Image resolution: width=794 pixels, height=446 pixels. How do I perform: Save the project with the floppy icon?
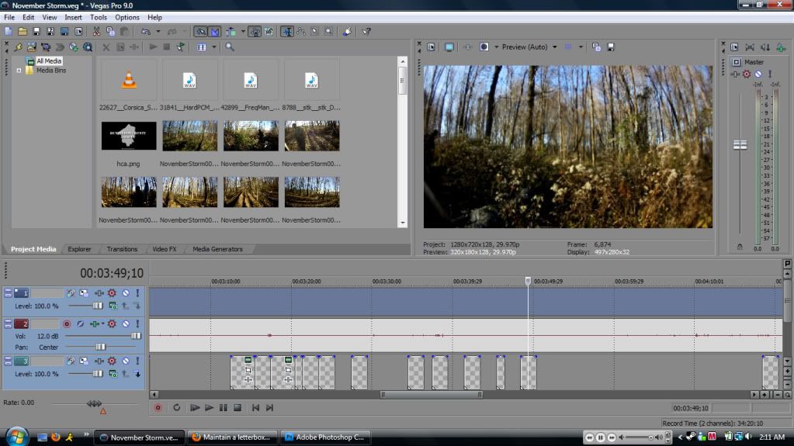coord(36,31)
